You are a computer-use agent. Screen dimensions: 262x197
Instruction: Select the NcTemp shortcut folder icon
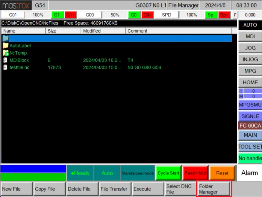point(5,53)
